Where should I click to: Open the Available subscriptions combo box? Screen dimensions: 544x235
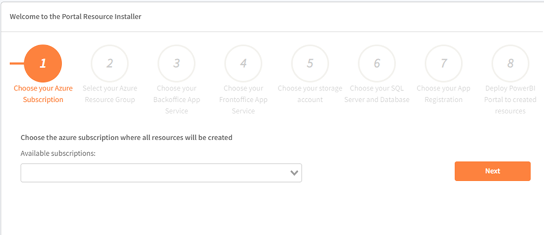point(155,173)
